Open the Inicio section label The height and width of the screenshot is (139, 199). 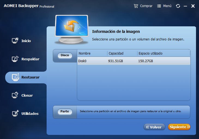click(26, 41)
